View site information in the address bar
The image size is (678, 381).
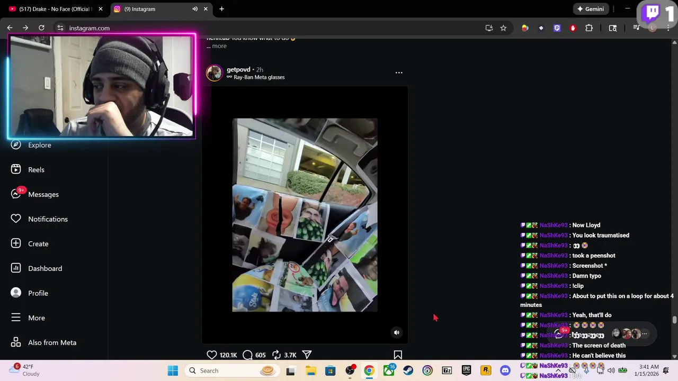[60, 28]
